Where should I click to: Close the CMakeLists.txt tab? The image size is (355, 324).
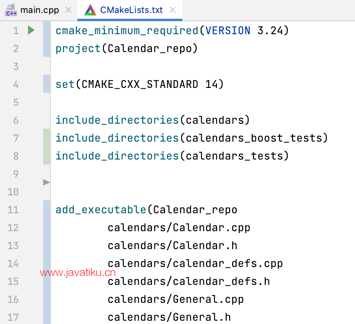(x=173, y=10)
